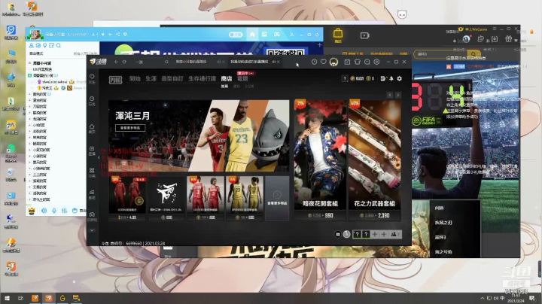Open the daily task calendar icon

347,62
